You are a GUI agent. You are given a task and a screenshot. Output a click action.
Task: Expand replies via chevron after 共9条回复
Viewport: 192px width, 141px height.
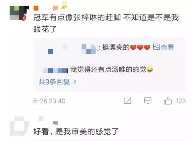[x=75, y=81]
